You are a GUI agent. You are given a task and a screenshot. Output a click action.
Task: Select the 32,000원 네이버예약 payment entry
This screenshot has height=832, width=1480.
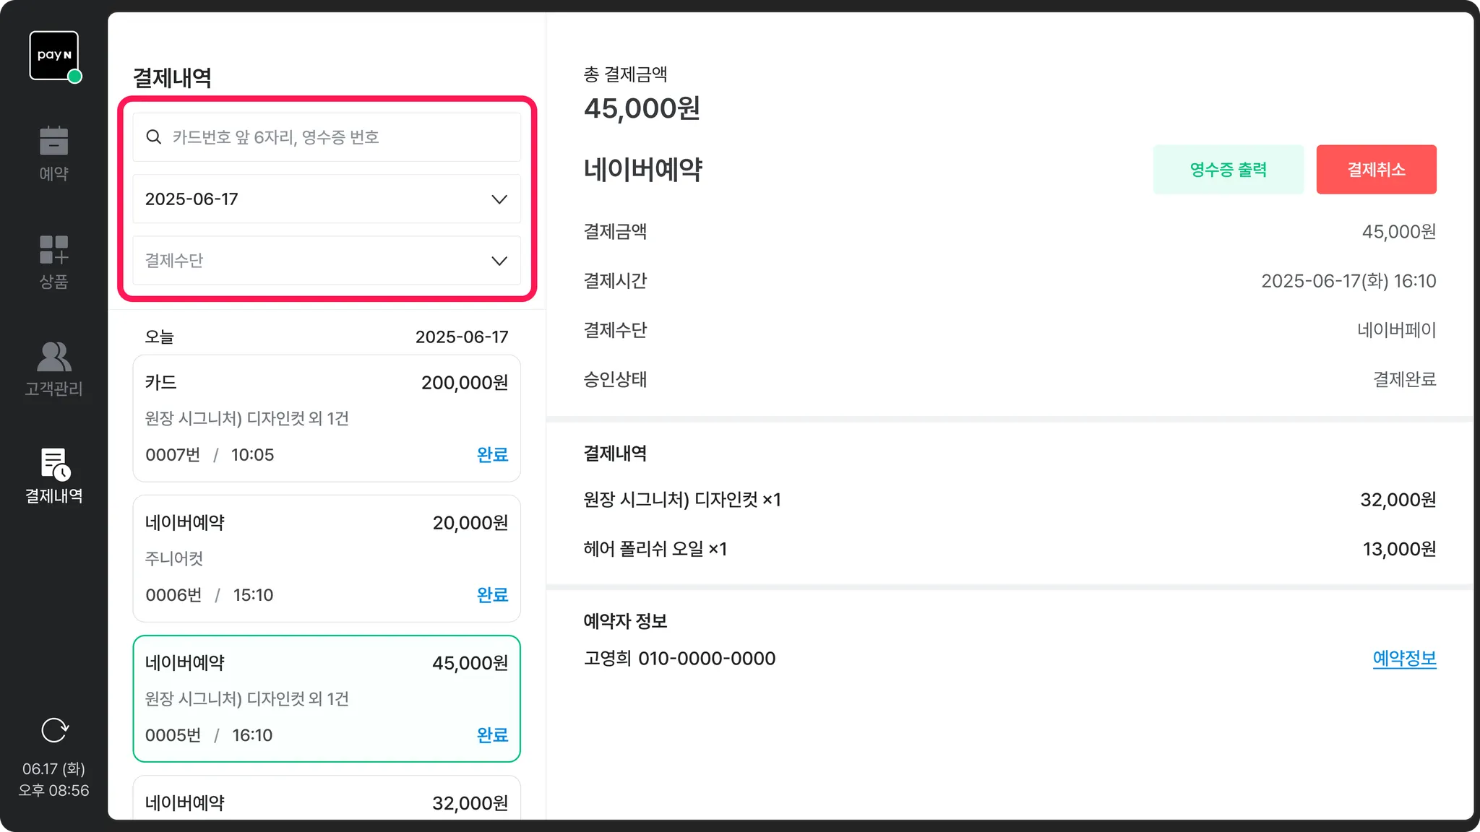326,802
